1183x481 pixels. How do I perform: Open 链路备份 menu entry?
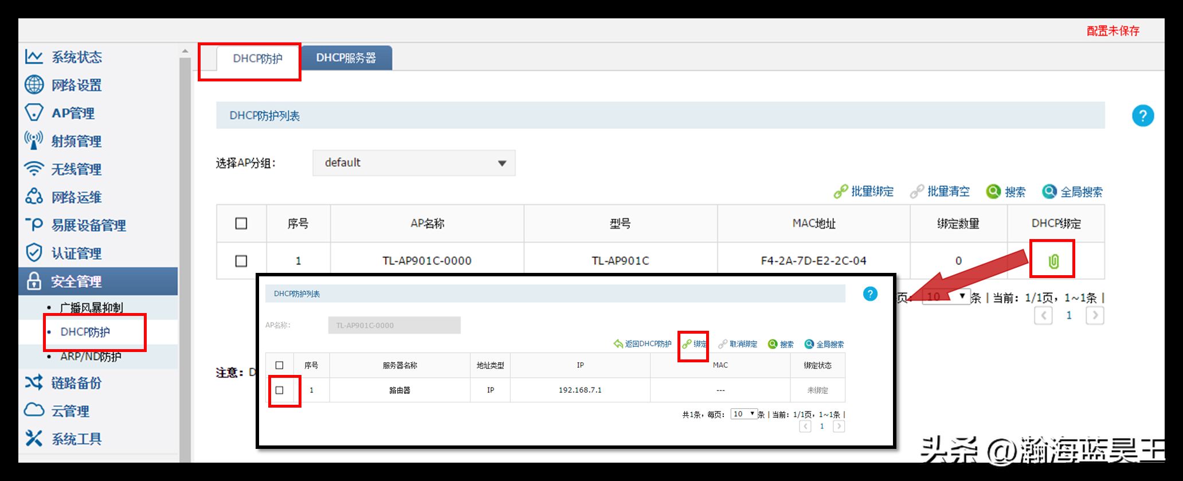pyautogui.click(x=76, y=384)
